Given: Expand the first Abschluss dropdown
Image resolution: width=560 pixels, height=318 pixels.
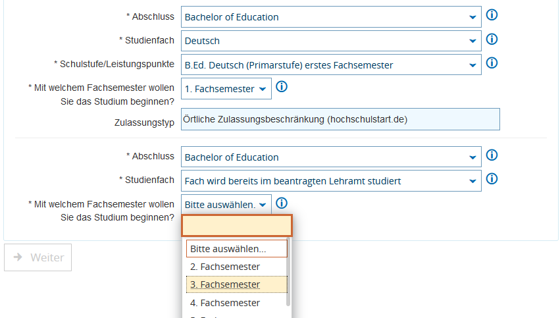Looking at the screenshot, I should [331, 17].
